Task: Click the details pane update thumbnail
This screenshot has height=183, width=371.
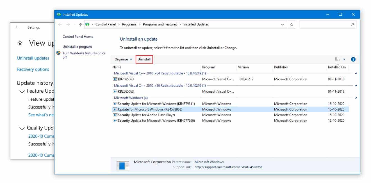Action: pos(123,165)
